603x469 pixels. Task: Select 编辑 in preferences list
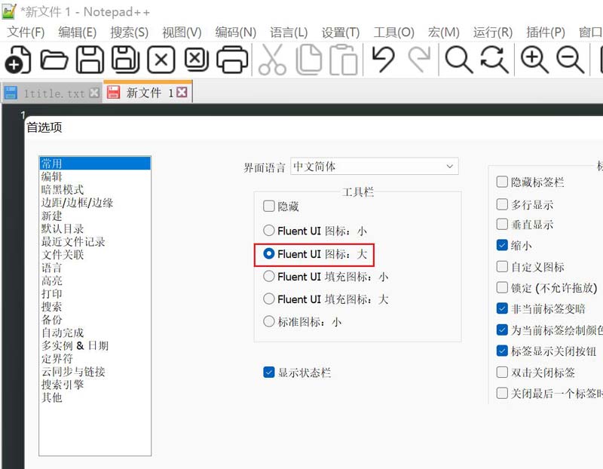95,176
